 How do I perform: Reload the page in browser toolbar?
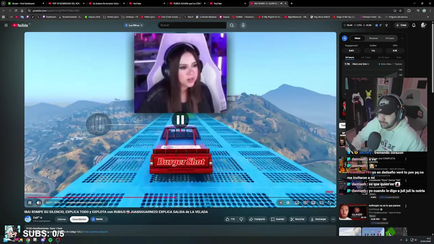16,11
